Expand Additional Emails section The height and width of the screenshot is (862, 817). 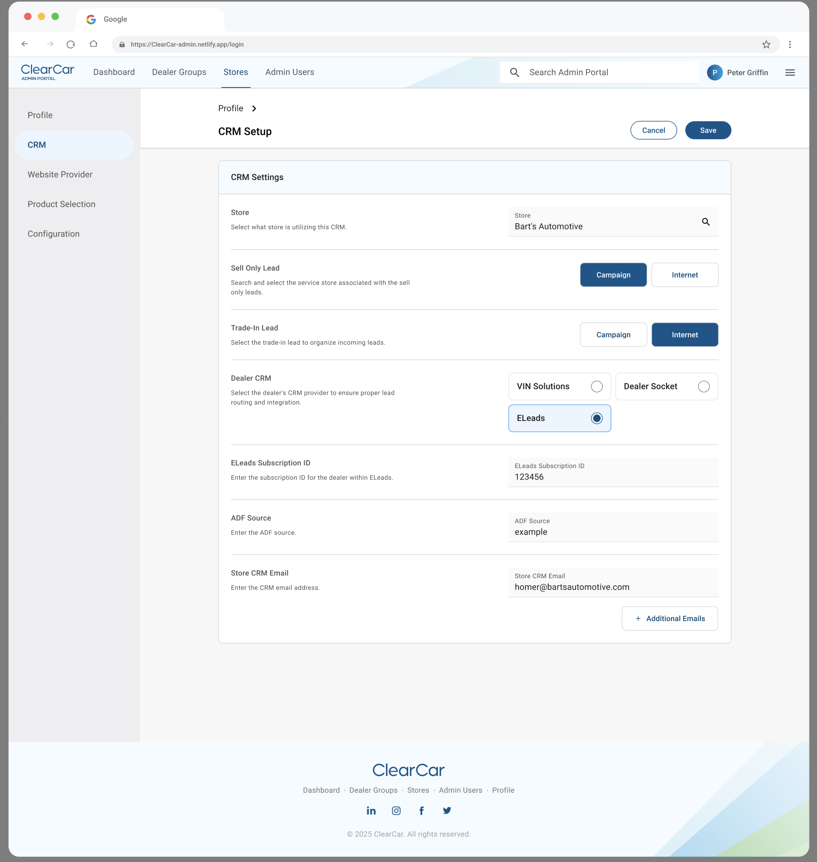pos(669,618)
